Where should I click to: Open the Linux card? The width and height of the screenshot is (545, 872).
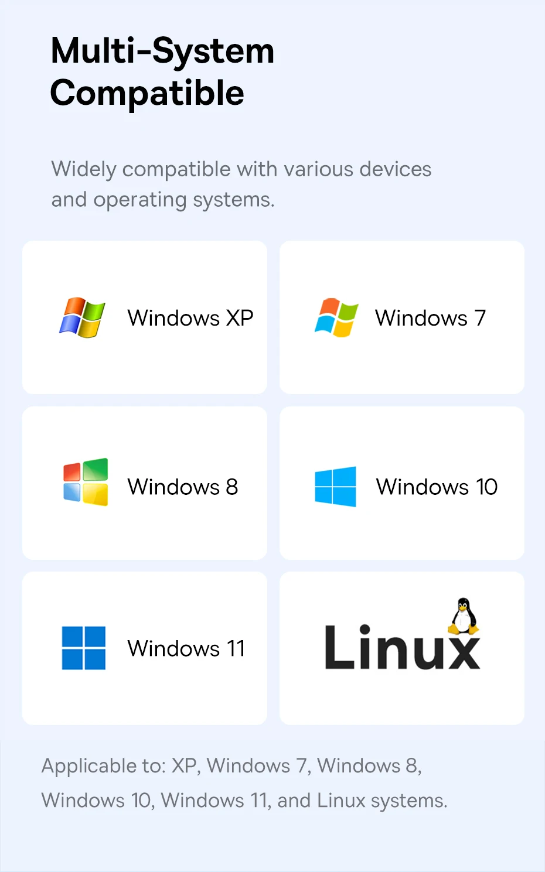click(x=402, y=648)
